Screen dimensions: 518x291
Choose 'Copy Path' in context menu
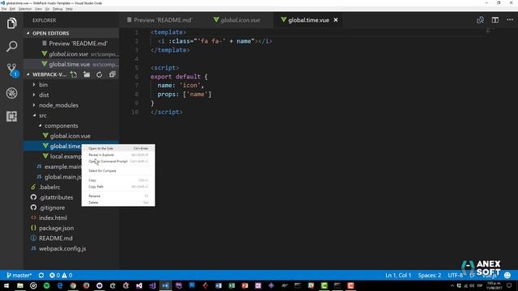click(118, 187)
